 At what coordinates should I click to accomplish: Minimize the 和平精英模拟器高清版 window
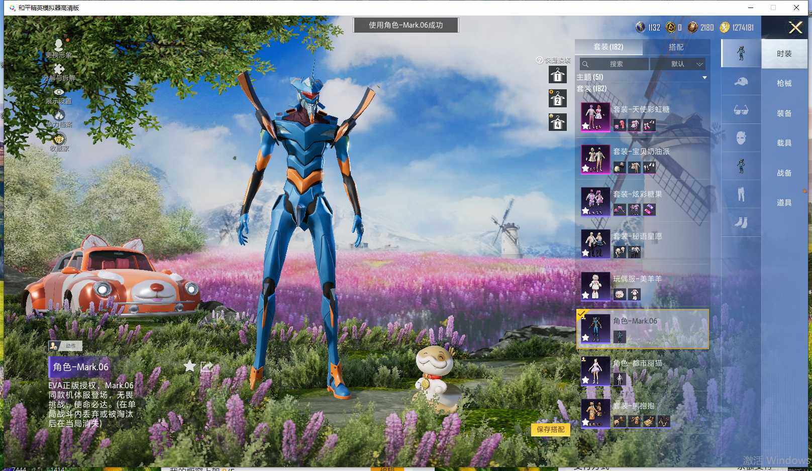click(751, 8)
